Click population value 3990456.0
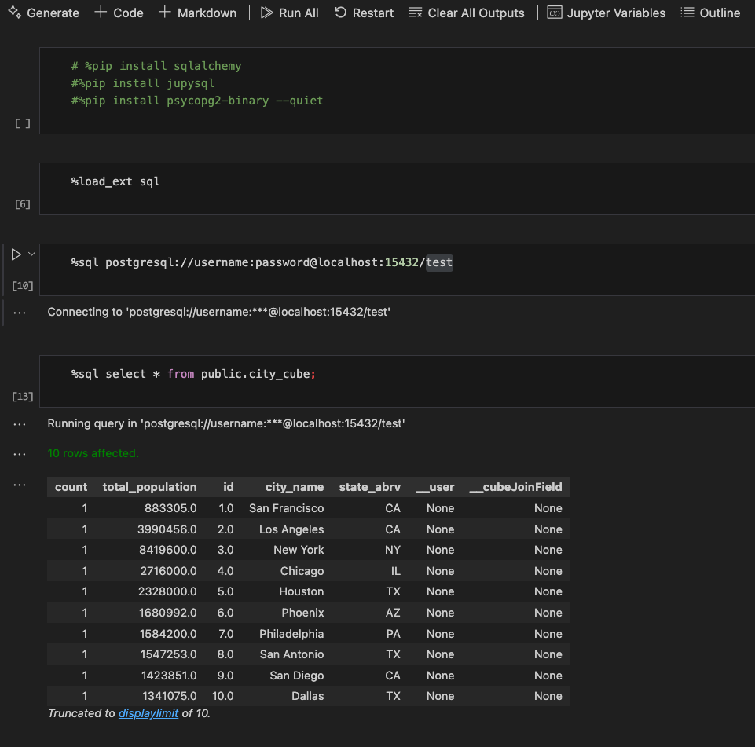 point(167,529)
